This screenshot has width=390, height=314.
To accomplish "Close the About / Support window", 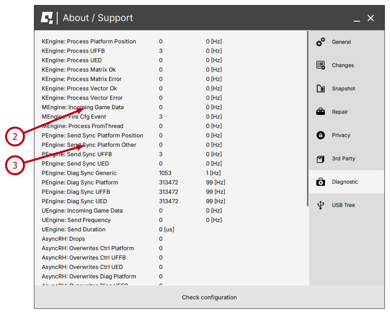I will 371,18.
